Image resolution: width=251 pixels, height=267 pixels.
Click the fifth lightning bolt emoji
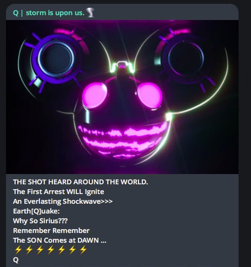pyautogui.click(x=61, y=250)
